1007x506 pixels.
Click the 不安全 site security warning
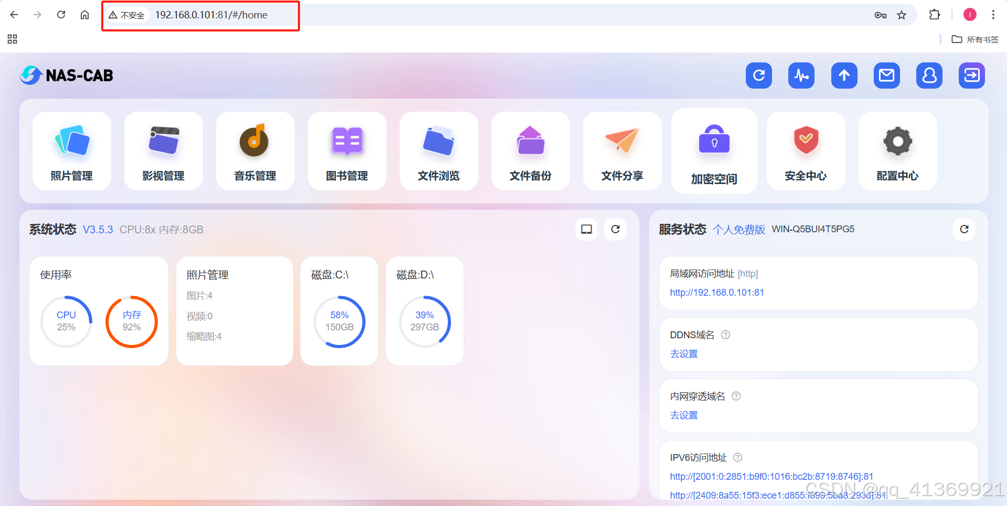pos(127,15)
